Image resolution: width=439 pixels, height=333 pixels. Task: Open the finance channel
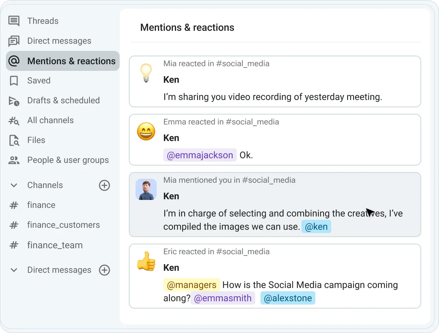point(62,205)
